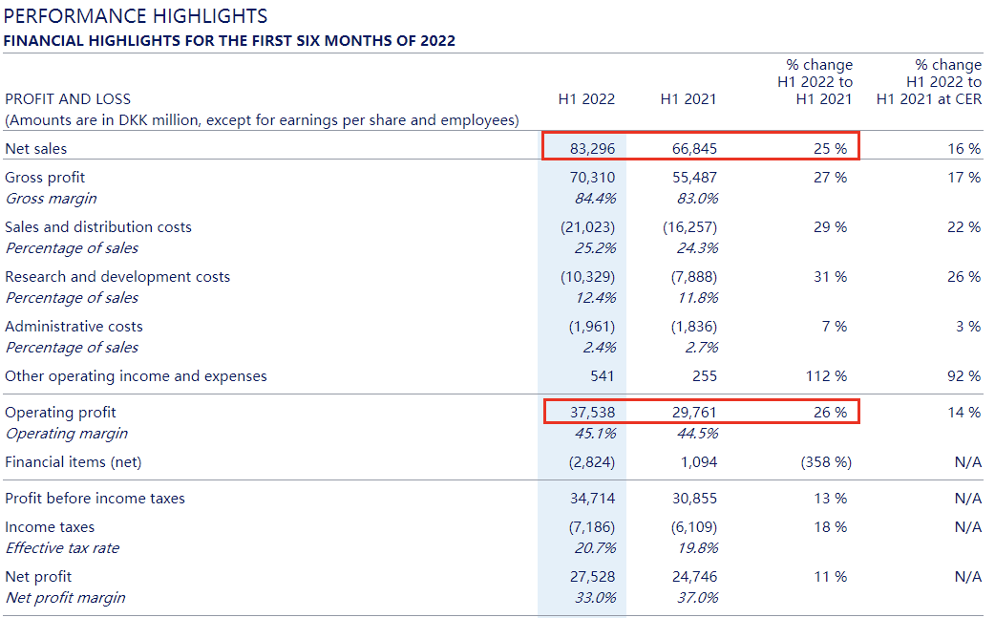Select percentage of sales value 12.4%

point(595,298)
